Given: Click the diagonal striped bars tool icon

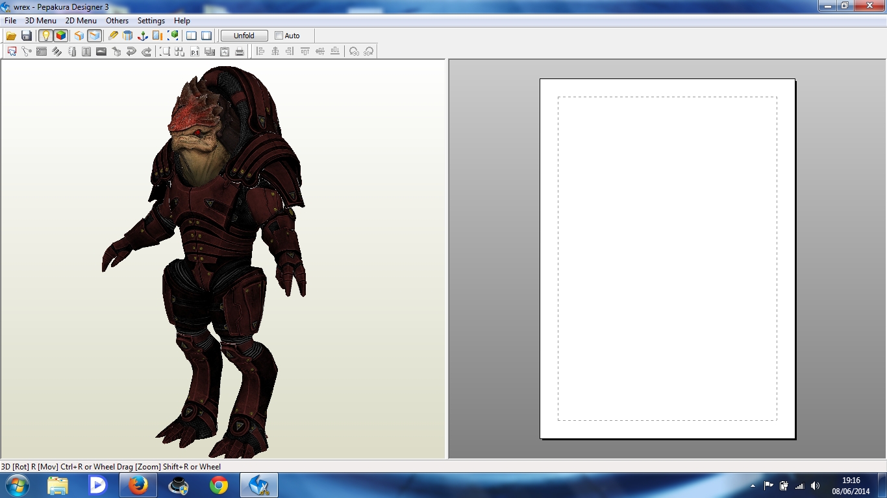Looking at the screenshot, I should pyautogui.click(x=56, y=51).
